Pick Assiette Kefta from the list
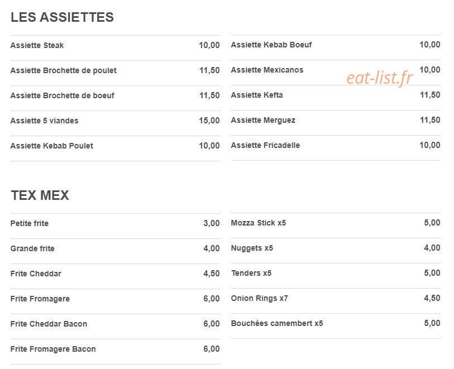 pos(336,95)
